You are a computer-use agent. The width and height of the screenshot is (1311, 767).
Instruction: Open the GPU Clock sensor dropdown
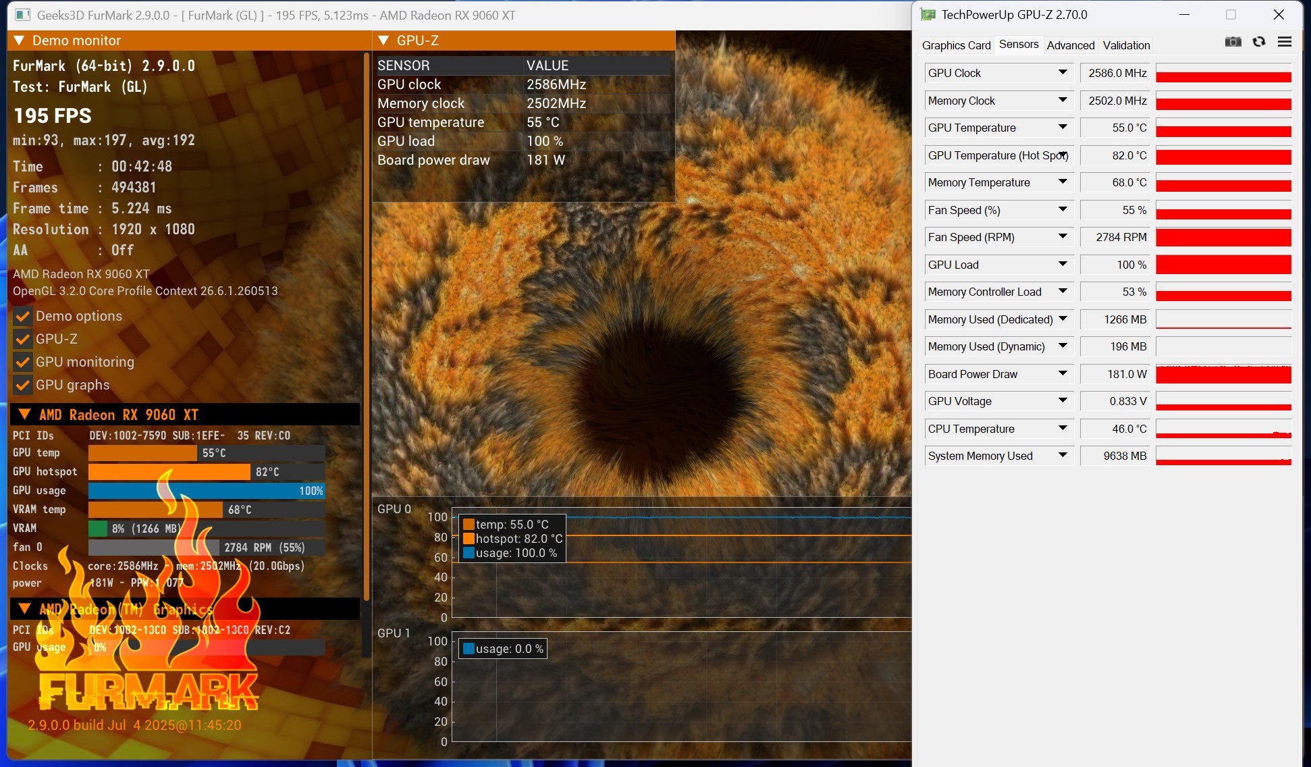coord(1063,73)
